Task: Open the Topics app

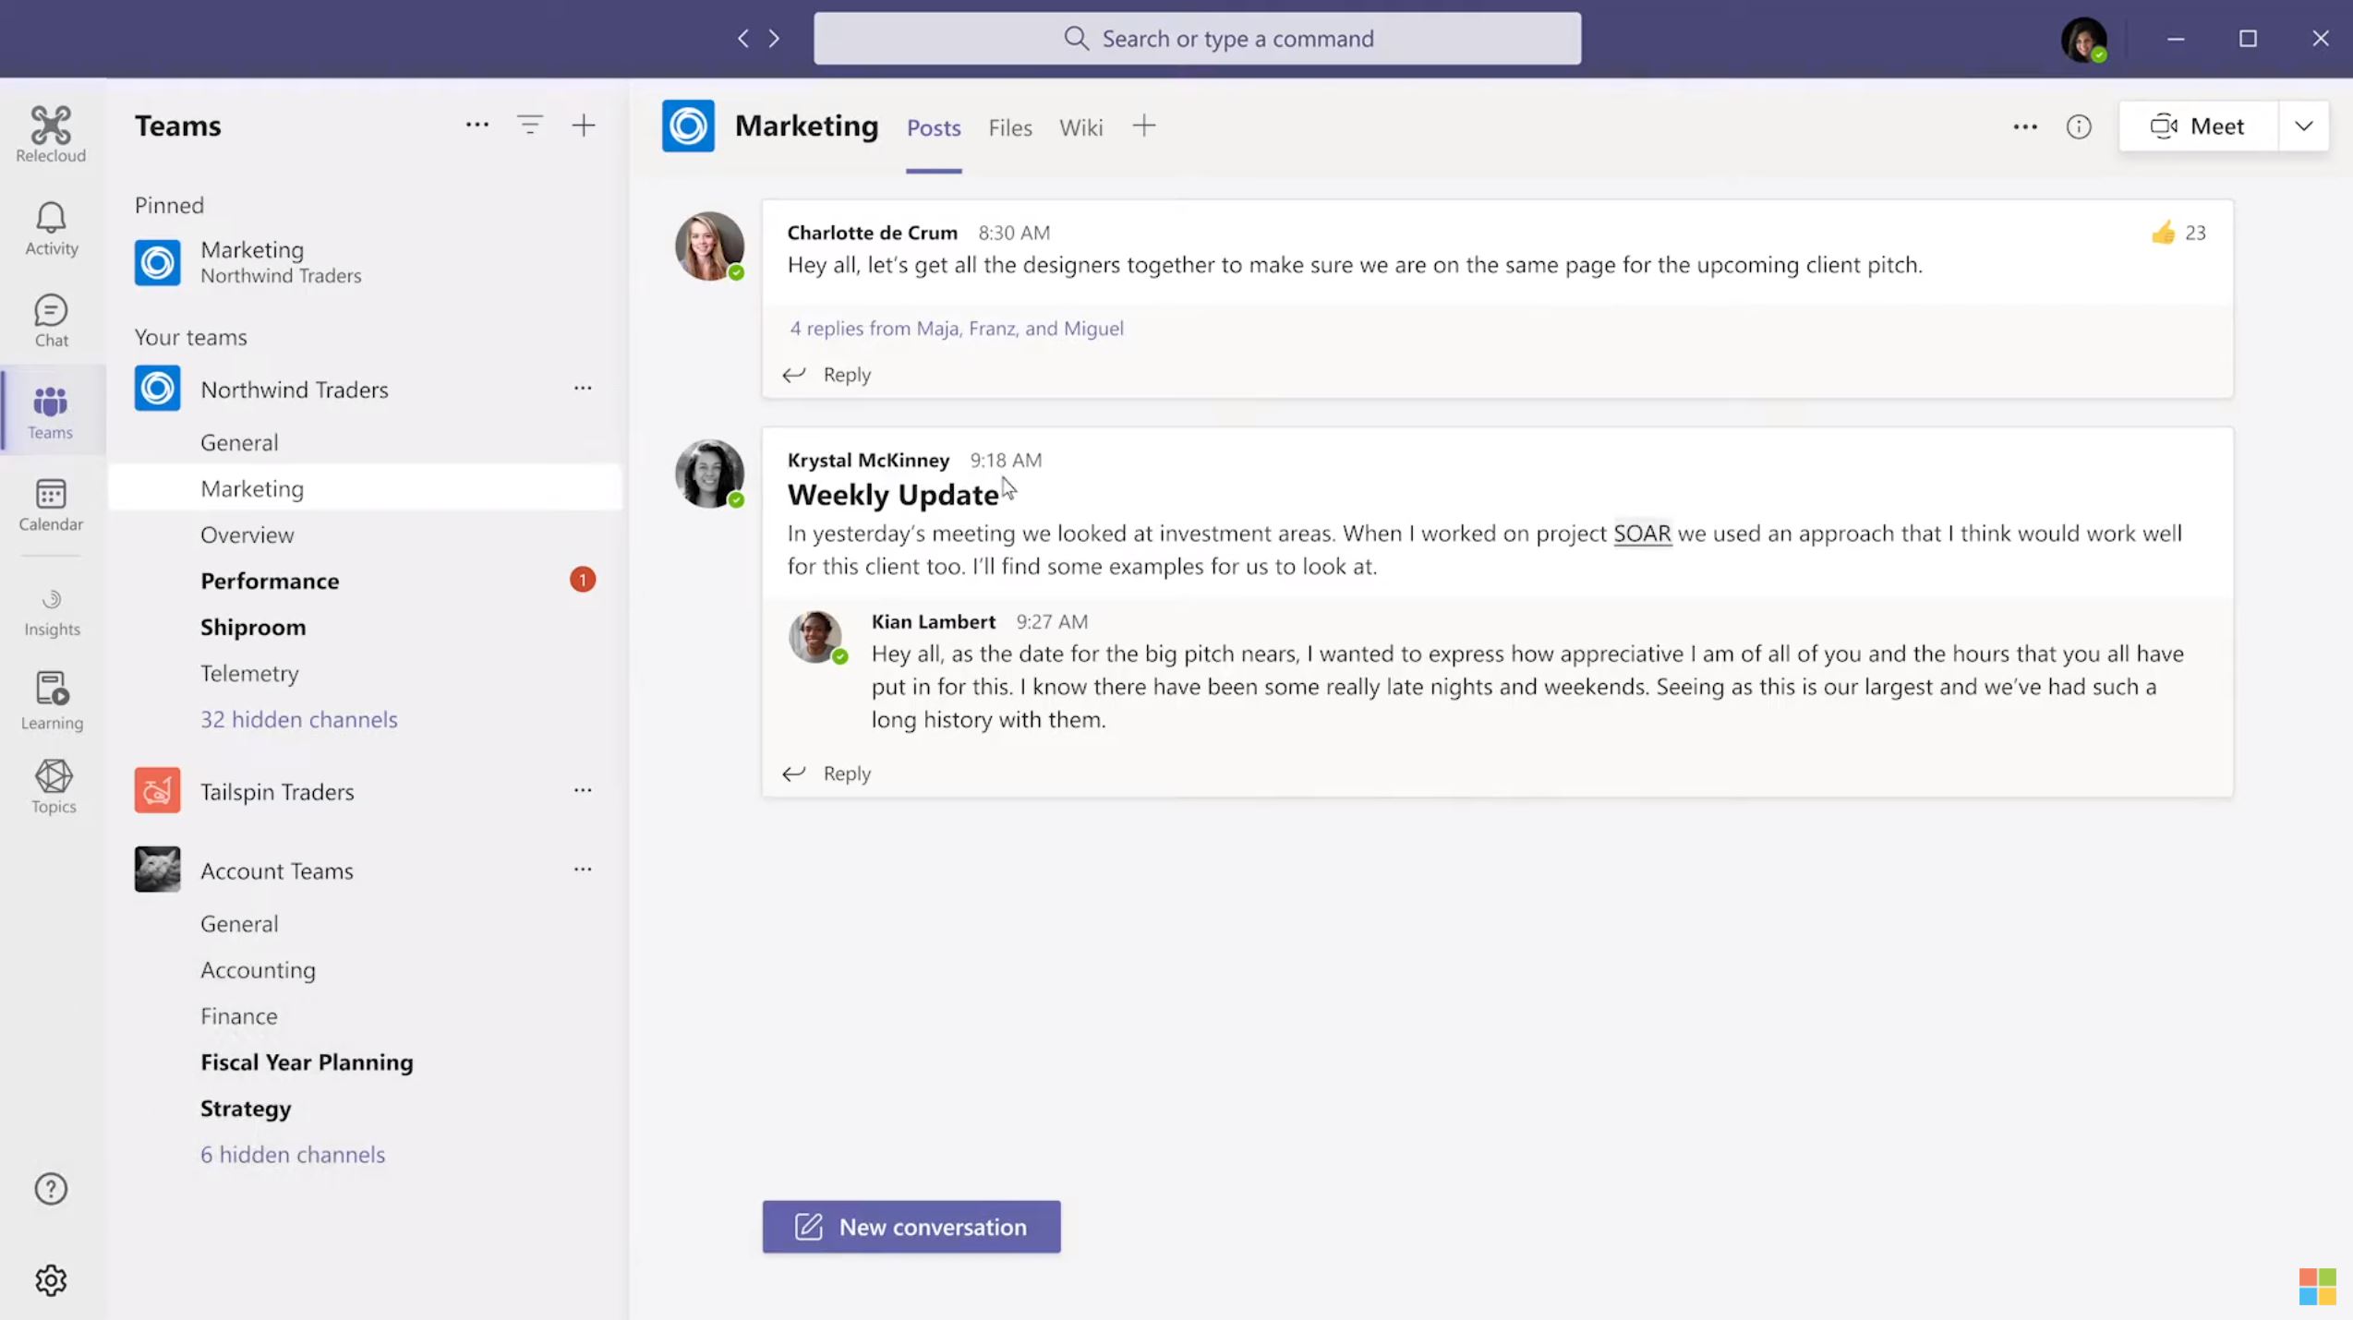Action: pyautogui.click(x=54, y=786)
